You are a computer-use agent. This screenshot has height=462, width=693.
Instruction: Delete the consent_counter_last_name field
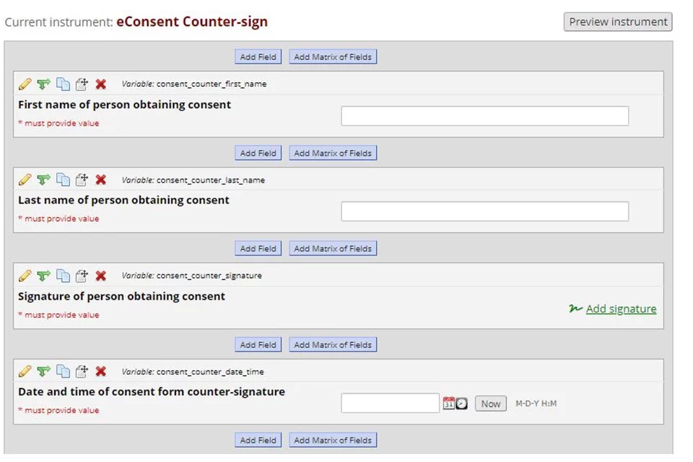click(101, 180)
